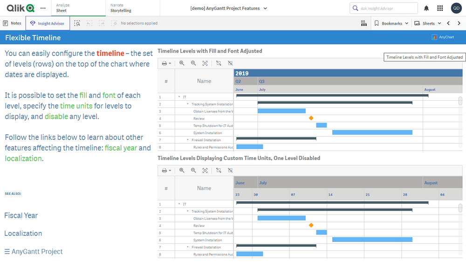Screen dimensions: 466x262
Task: Toggle the Notes panel
Action: [x=12, y=23]
